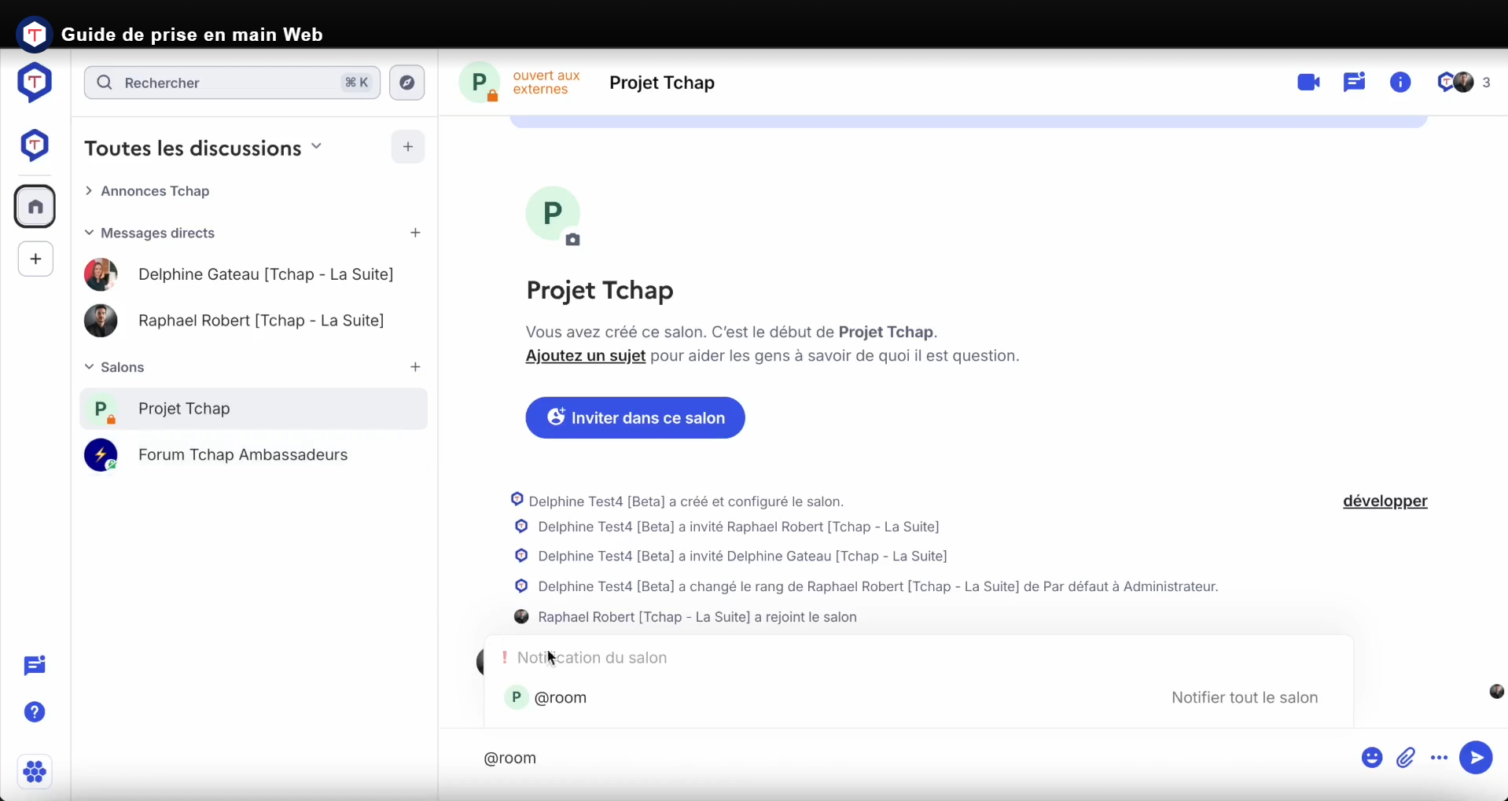Send the @room message
1508x801 pixels.
tap(1476, 758)
